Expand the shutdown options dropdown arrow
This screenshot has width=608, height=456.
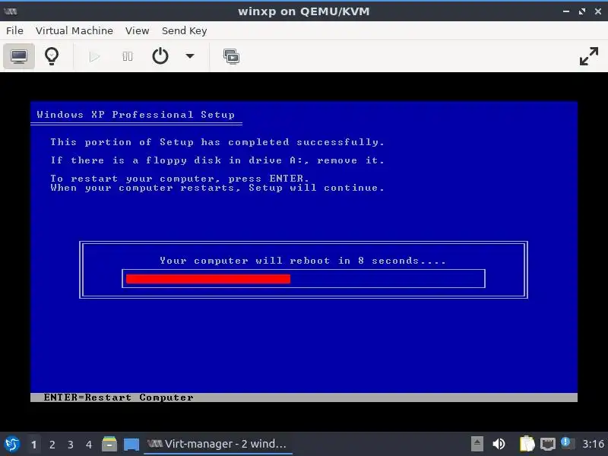click(189, 56)
